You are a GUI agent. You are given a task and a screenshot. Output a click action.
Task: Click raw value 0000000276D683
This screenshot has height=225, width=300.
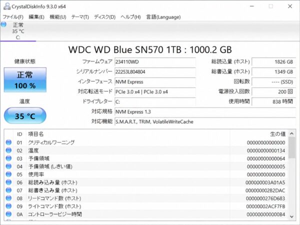tap(265, 198)
